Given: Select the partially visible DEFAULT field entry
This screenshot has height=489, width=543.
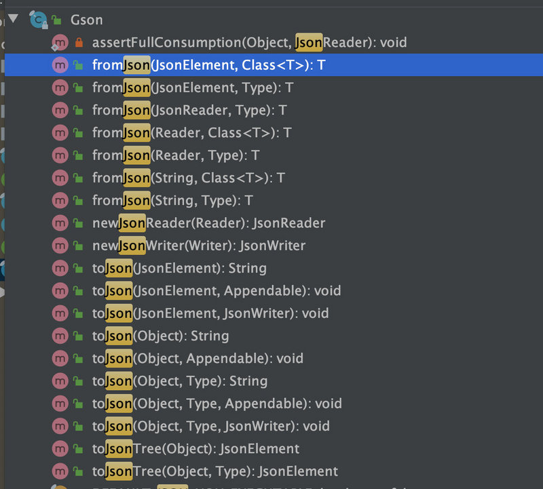Looking at the screenshot, I should click(x=204, y=486).
